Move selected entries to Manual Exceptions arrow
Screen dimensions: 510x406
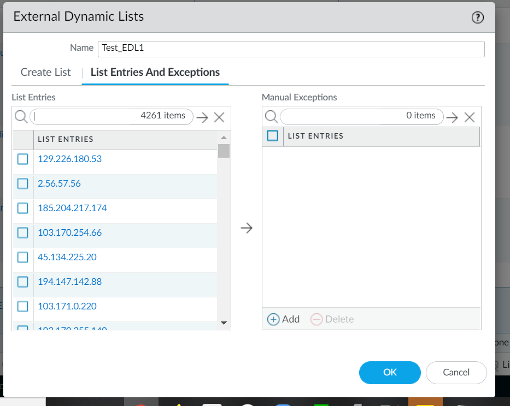247,228
